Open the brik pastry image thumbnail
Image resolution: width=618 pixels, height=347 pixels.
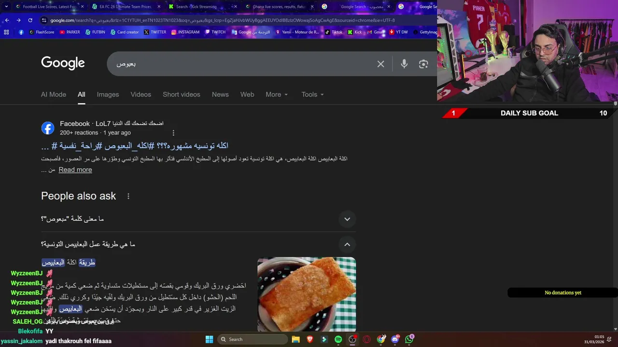(307, 294)
